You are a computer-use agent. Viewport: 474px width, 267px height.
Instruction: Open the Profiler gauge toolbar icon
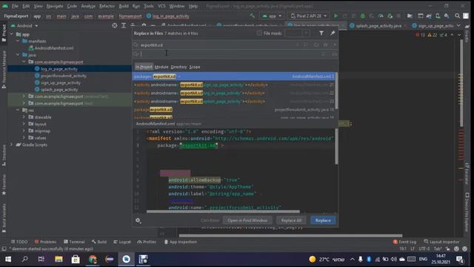point(381,16)
